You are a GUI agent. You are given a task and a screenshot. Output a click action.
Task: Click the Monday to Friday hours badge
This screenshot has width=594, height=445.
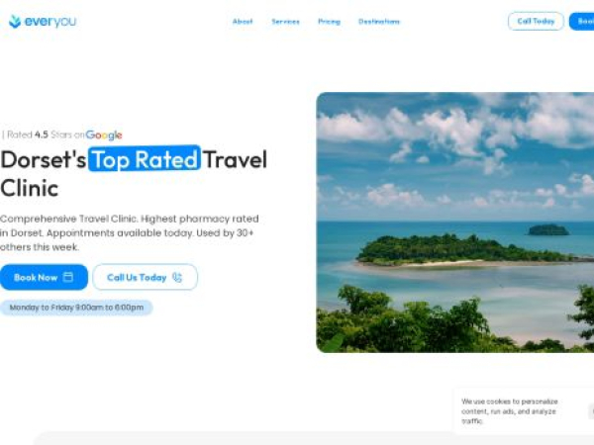(76, 308)
